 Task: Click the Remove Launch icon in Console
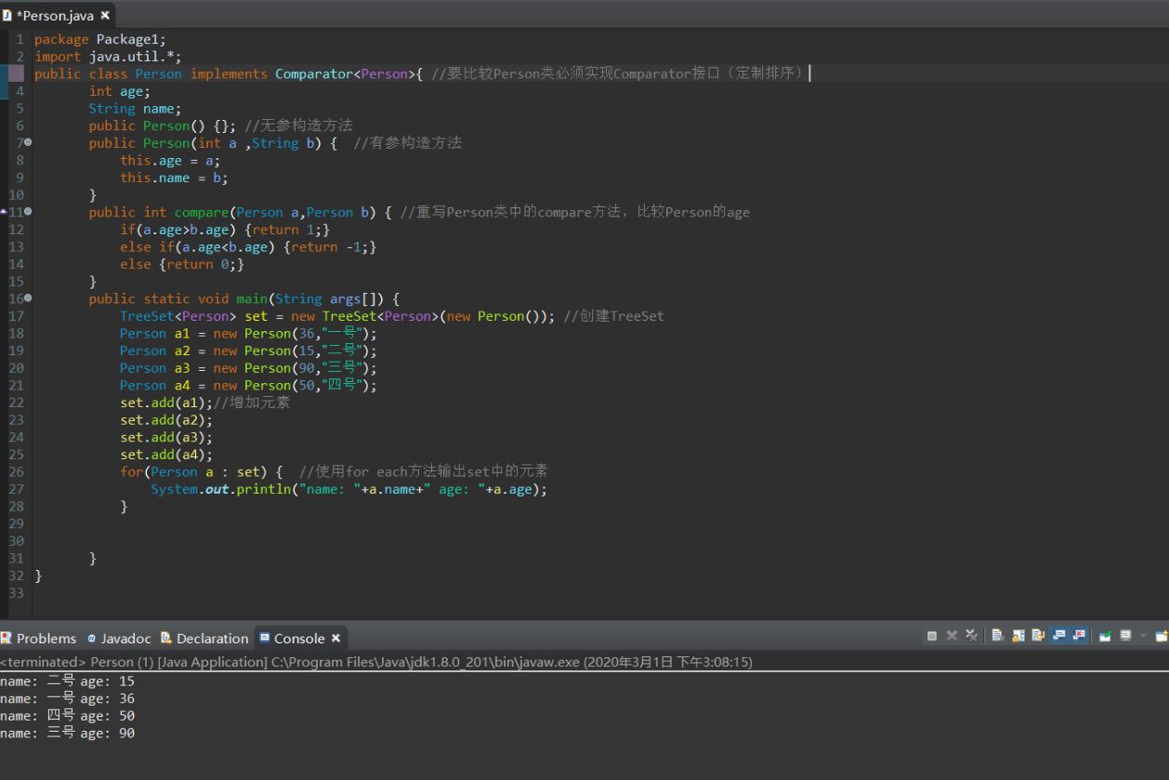[x=952, y=636]
